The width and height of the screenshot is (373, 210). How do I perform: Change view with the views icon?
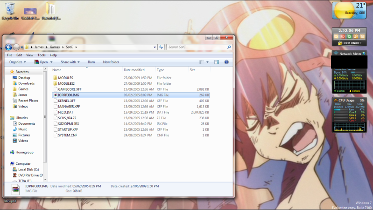coord(202,62)
